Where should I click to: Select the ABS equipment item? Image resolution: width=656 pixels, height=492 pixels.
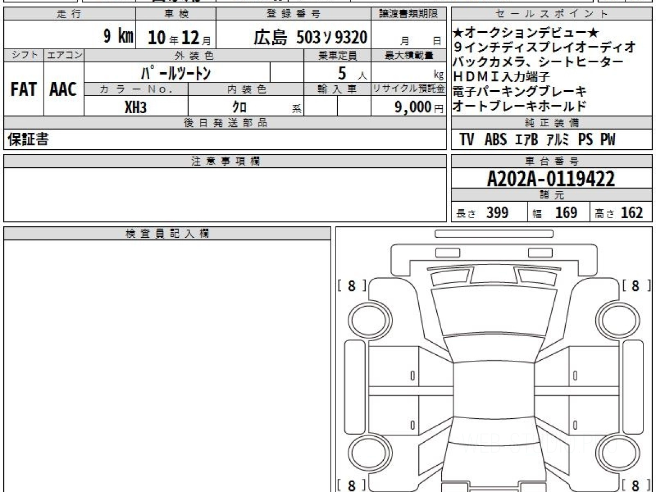(496, 139)
